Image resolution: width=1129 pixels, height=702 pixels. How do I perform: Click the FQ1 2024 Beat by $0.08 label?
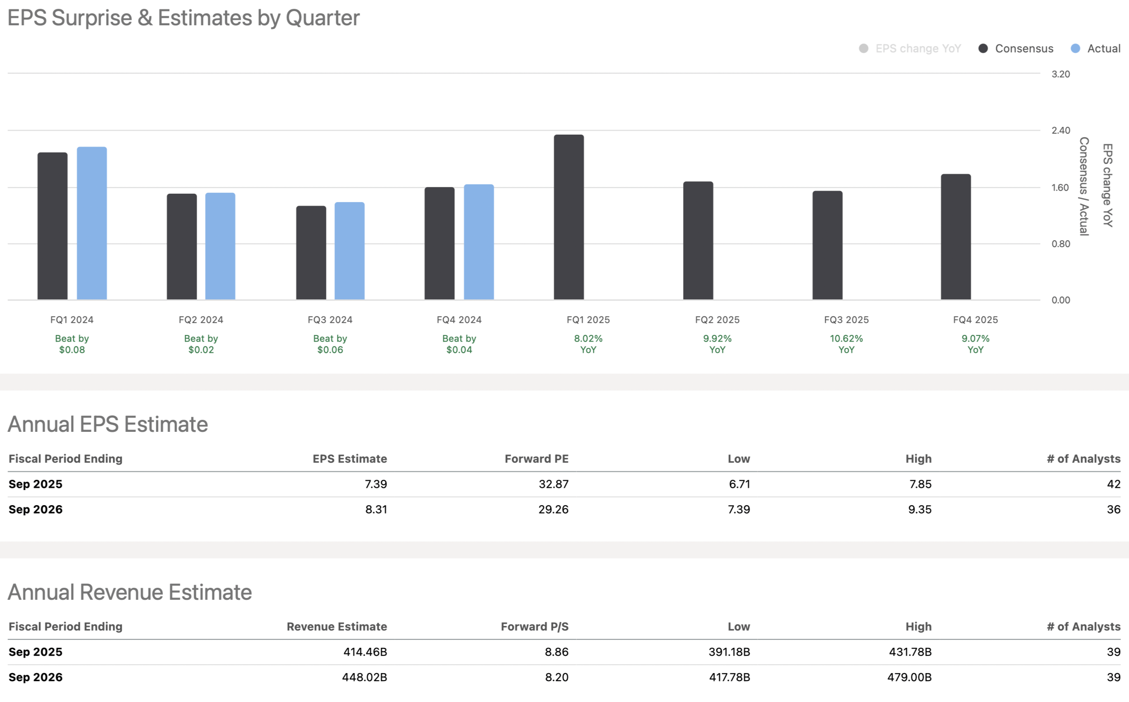click(x=72, y=344)
